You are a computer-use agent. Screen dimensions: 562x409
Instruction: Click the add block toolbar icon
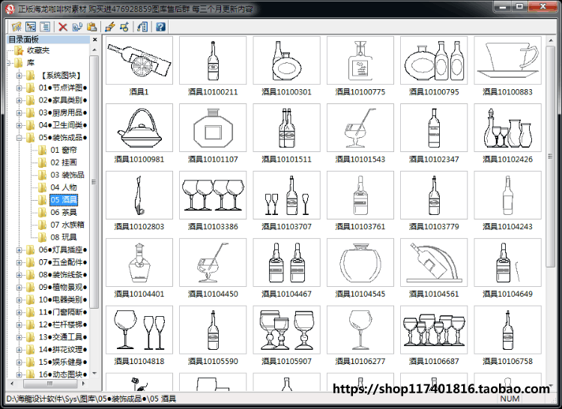(x=124, y=27)
